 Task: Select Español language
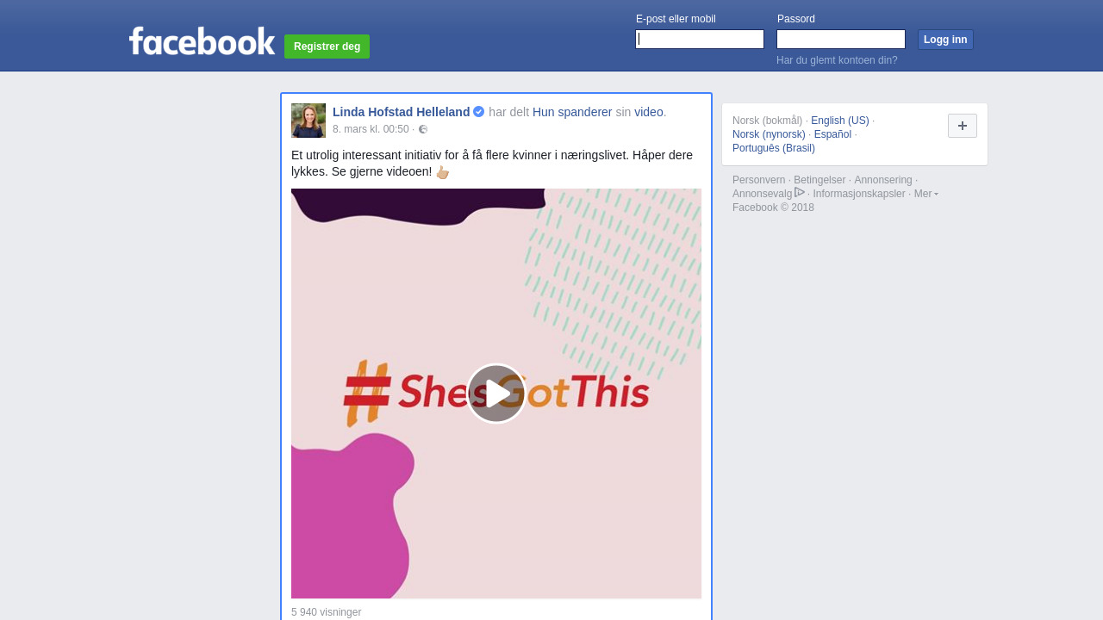tap(832, 134)
